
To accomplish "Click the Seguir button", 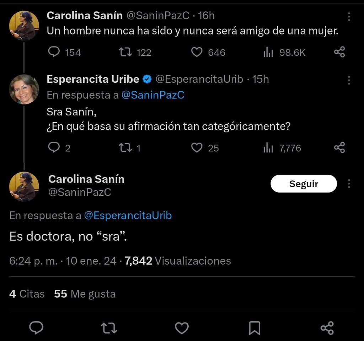I will tap(304, 184).
